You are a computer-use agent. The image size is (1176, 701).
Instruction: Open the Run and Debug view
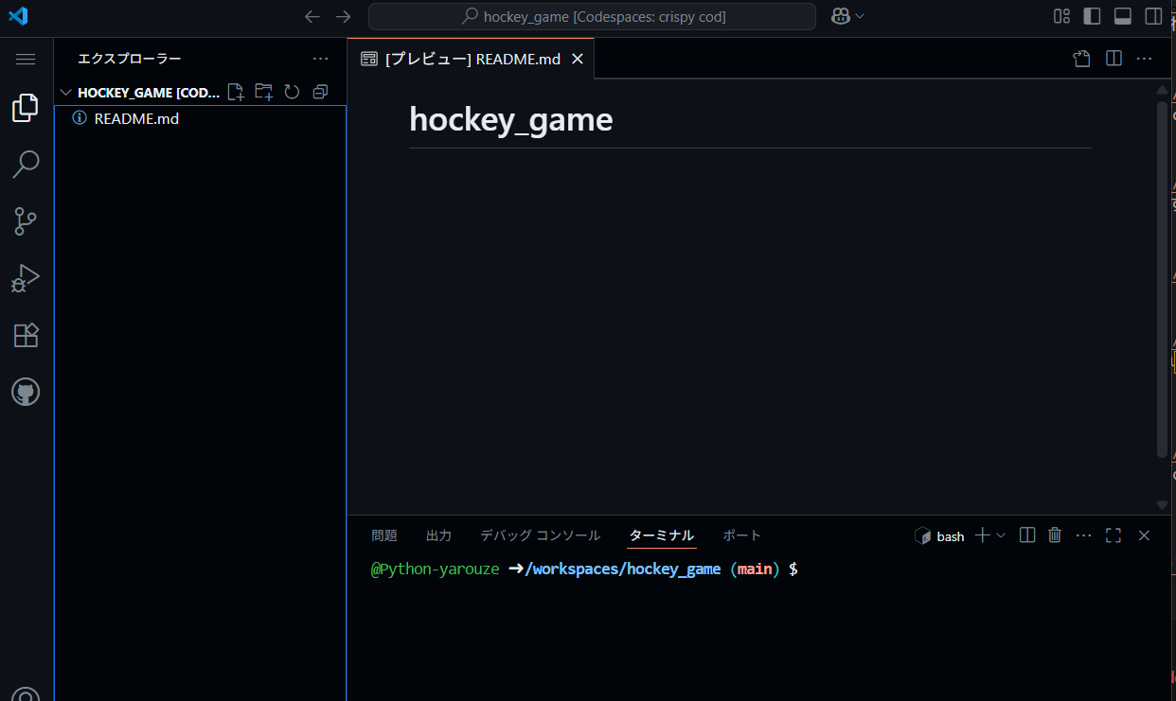pyautogui.click(x=26, y=278)
